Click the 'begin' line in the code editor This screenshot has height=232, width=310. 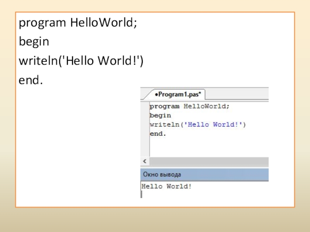point(160,116)
